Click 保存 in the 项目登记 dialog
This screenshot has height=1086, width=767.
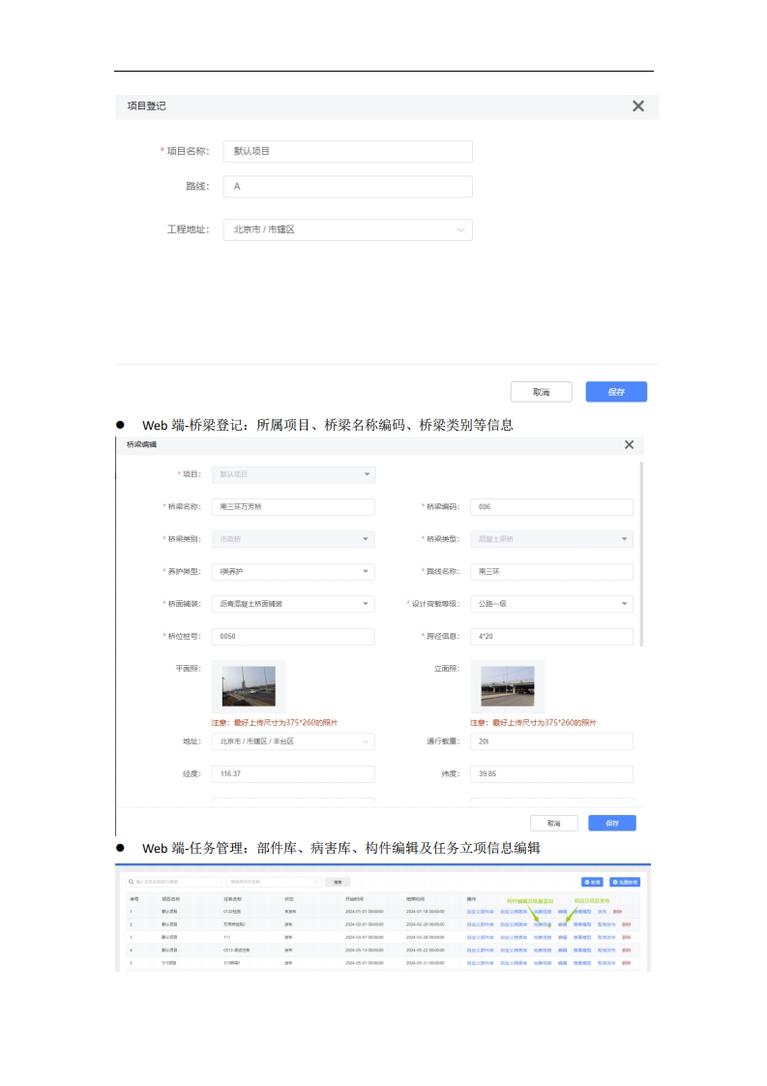[615, 392]
